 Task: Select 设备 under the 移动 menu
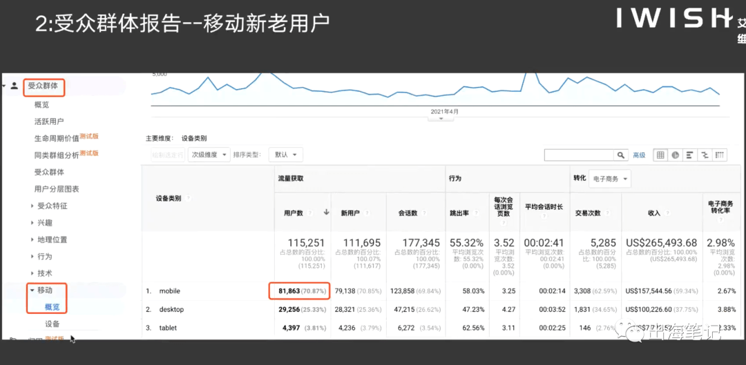(x=52, y=324)
